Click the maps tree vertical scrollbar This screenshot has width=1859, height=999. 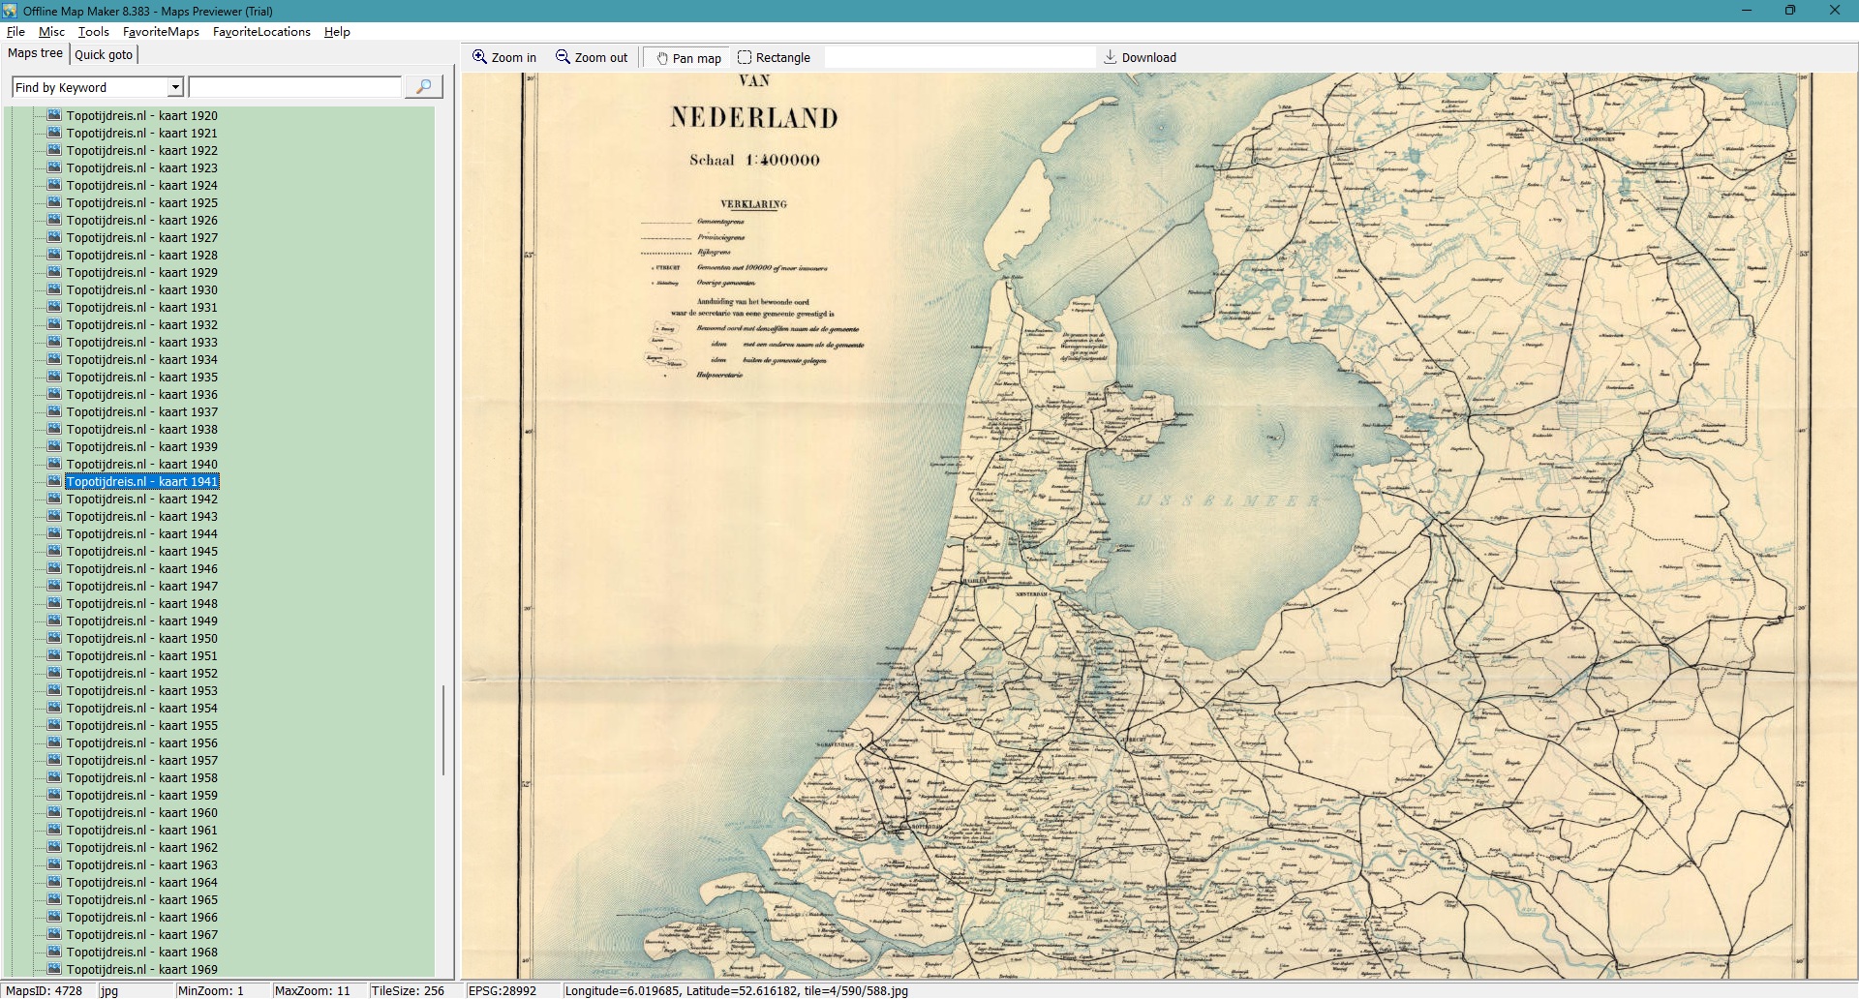443,730
